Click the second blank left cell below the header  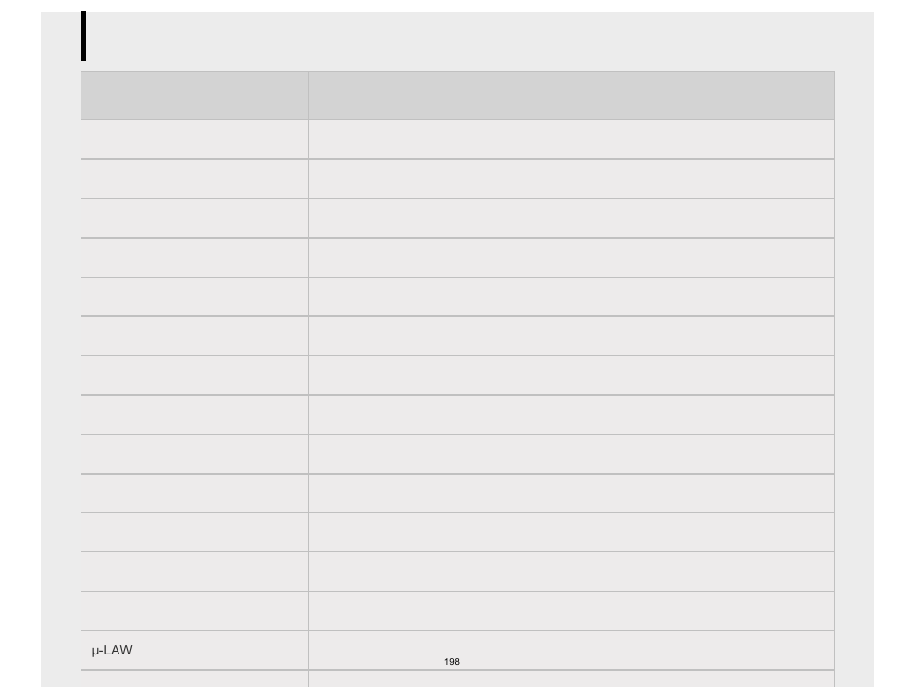[x=195, y=179]
